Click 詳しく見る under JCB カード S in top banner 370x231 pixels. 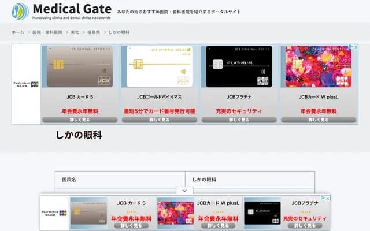[80, 120]
